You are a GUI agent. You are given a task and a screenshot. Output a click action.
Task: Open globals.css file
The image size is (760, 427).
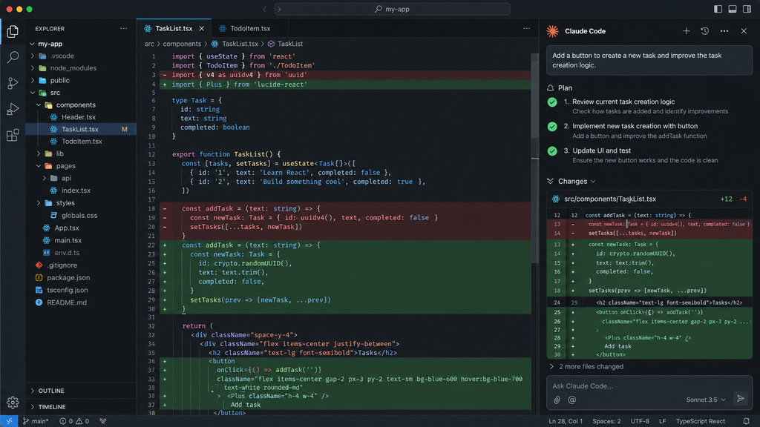click(x=80, y=216)
